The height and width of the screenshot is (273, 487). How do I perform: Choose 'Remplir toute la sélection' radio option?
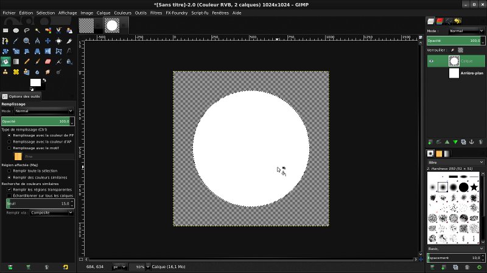click(9, 171)
